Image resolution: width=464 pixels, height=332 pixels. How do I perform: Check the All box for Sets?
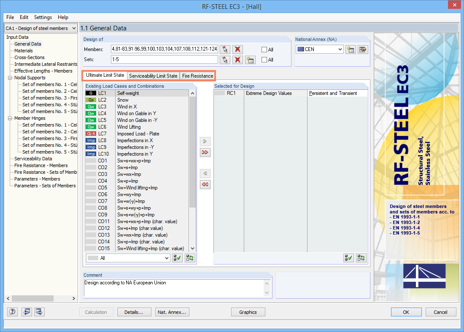264,60
